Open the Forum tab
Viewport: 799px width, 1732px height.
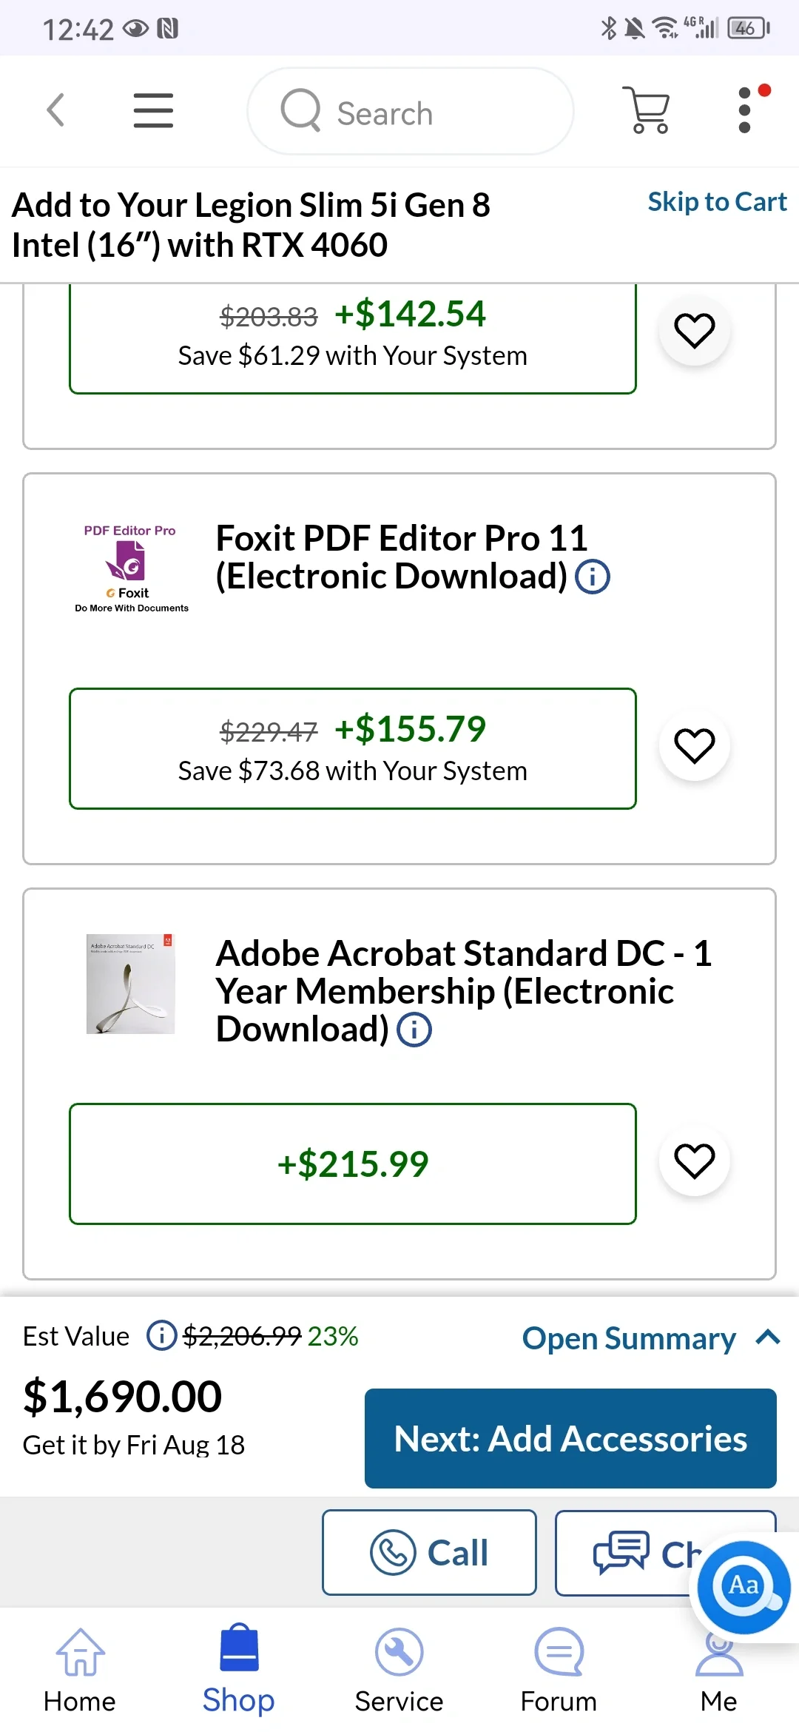[559, 1671]
